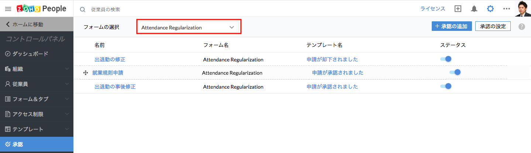Toggle status for 就業規則申請
Image resolution: width=531 pixels, height=153 pixels.
(455, 72)
